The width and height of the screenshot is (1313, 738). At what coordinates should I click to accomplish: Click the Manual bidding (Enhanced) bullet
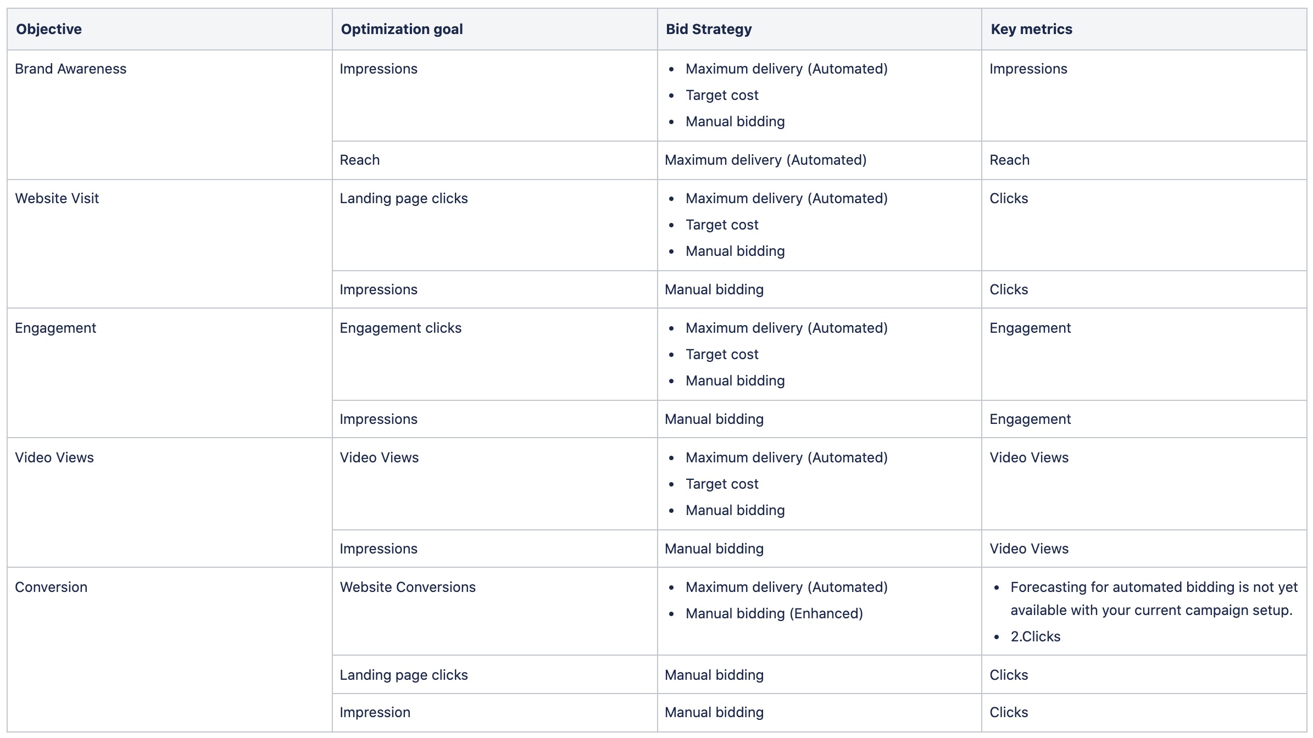(774, 613)
